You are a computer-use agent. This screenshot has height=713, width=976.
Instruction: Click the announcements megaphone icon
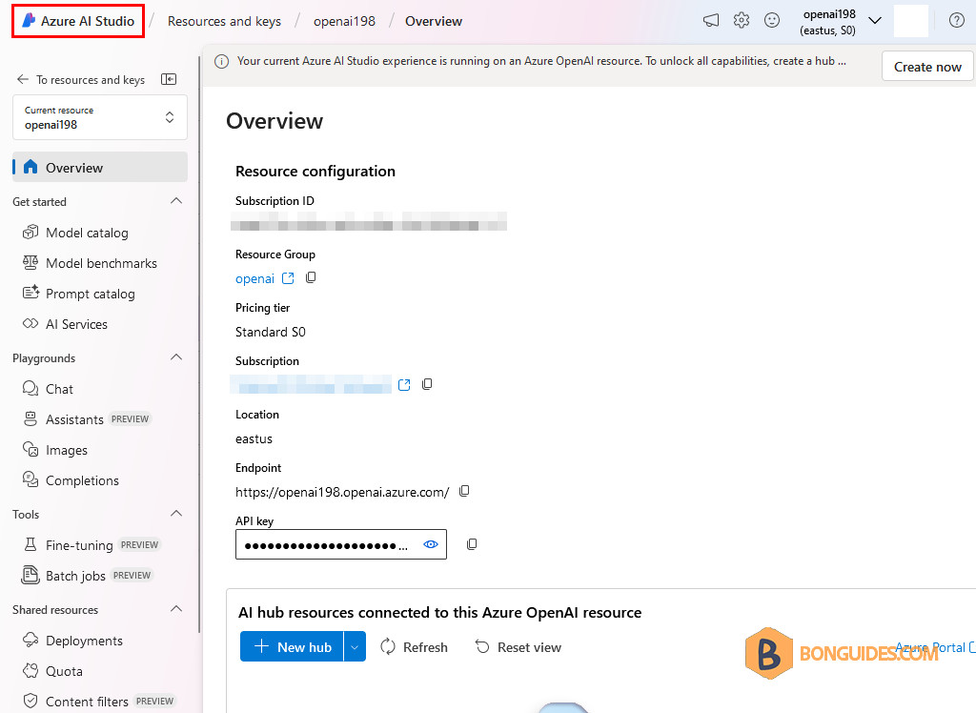[711, 21]
